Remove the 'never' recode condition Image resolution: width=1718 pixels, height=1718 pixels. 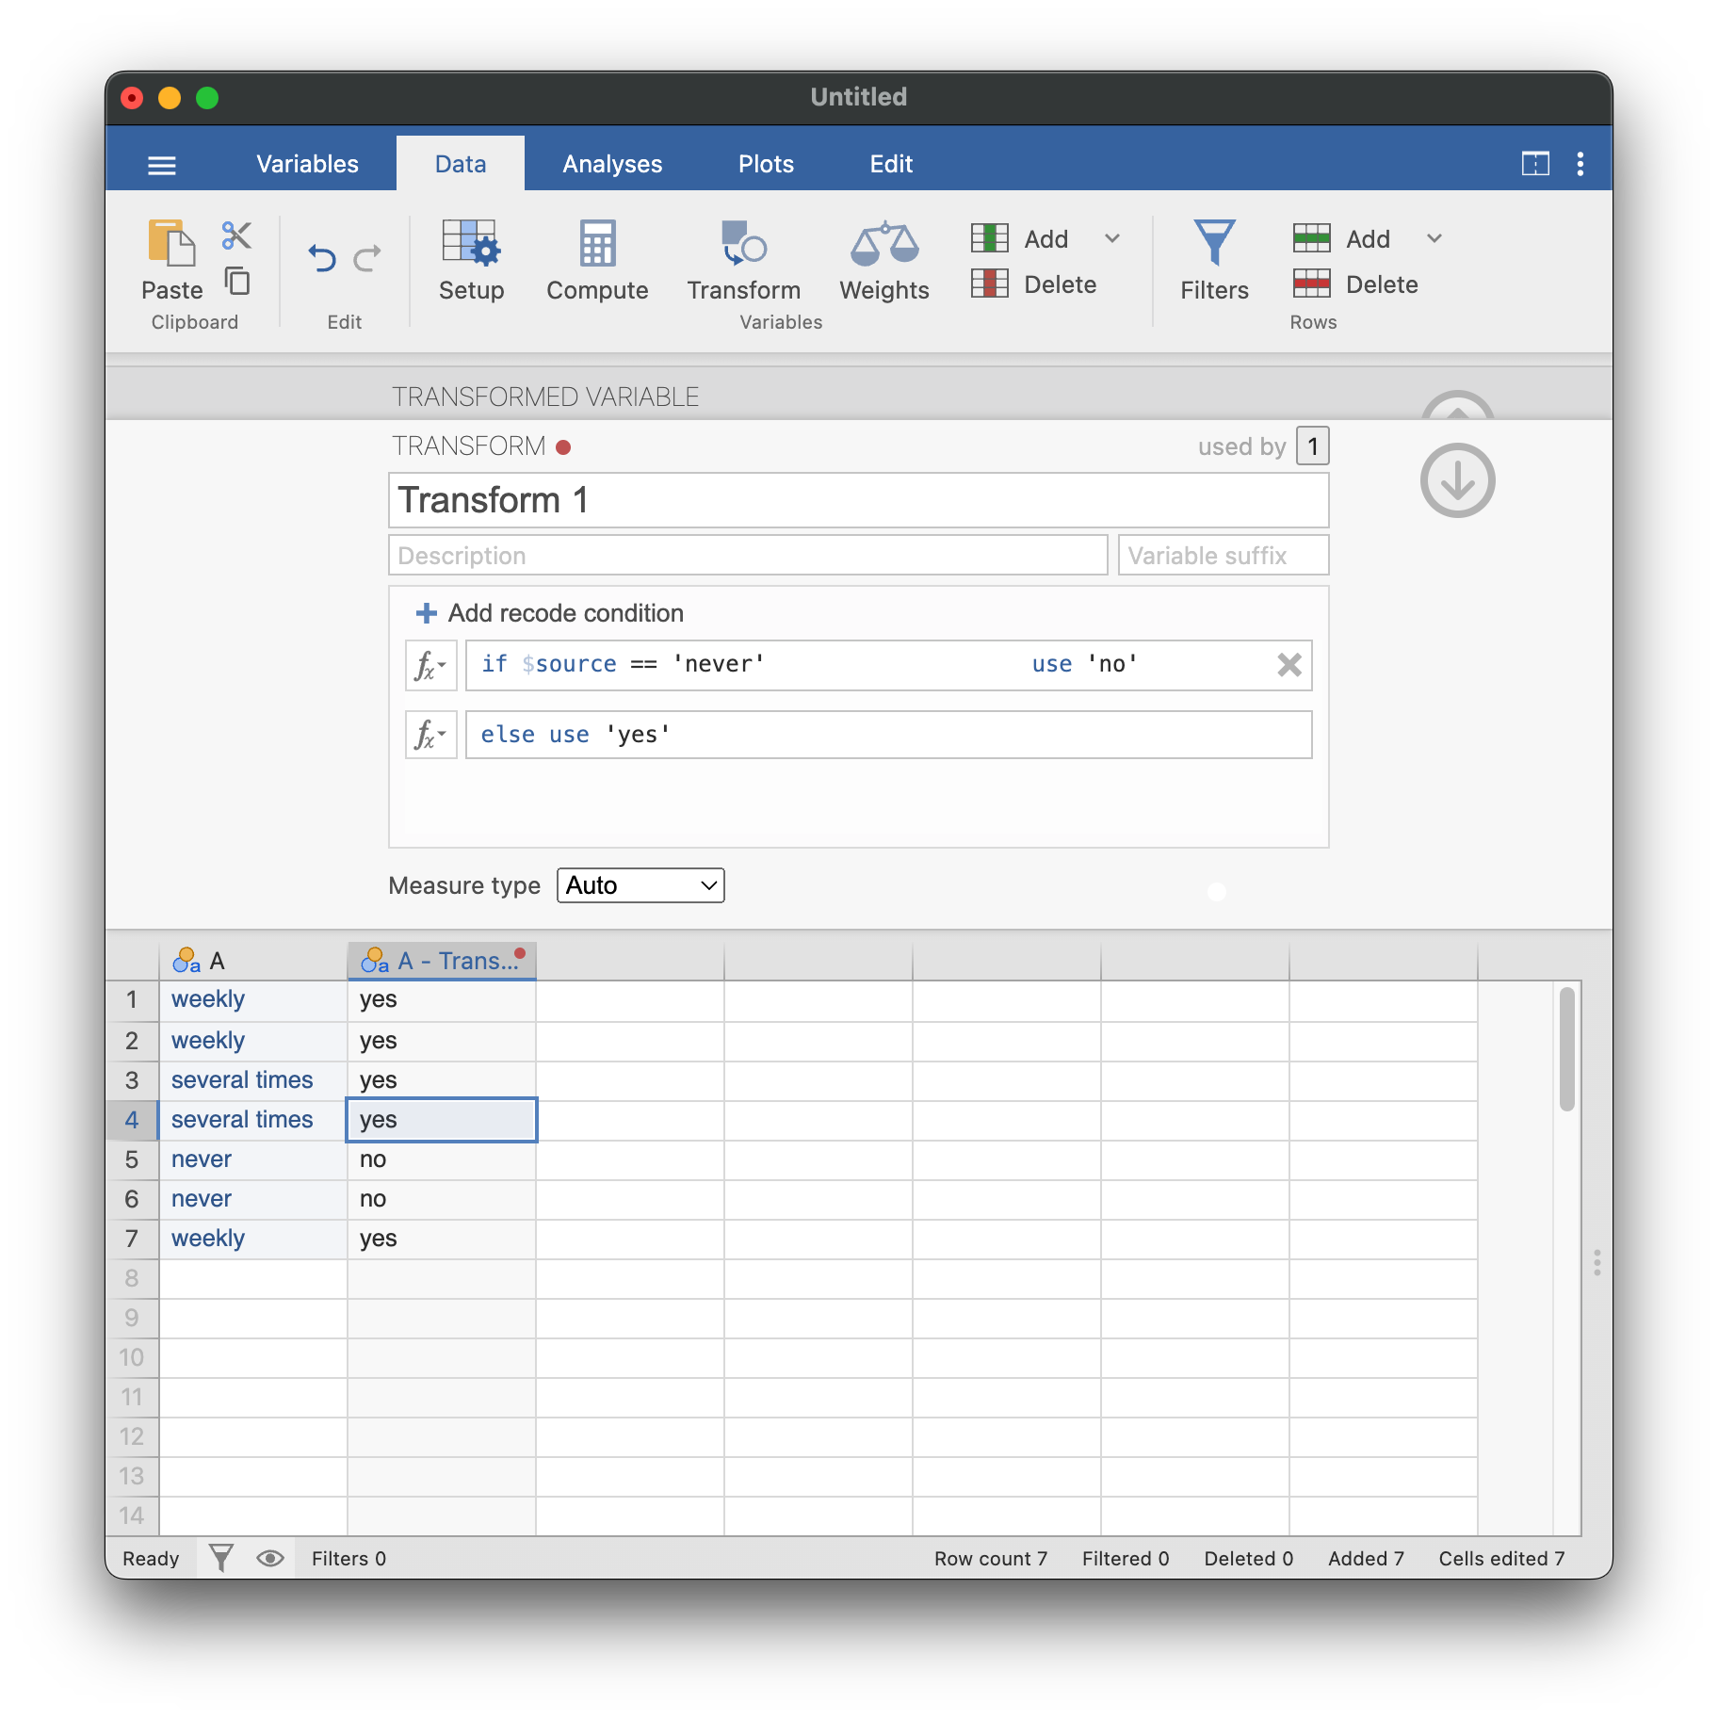(x=1289, y=665)
